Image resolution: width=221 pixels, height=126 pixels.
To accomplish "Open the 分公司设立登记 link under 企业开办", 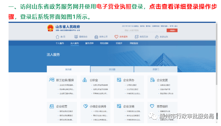I will click(x=132, y=89).
